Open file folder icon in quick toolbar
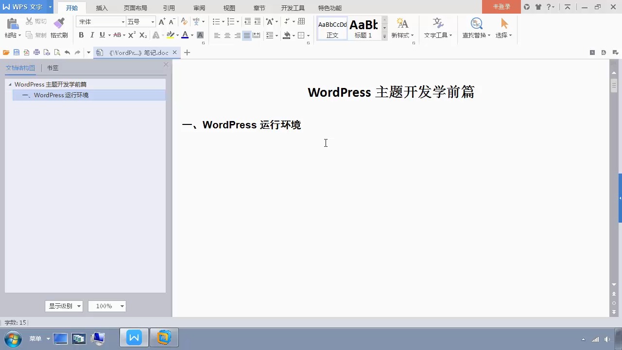Image resolution: width=622 pixels, height=350 pixels. coord(6,52)
